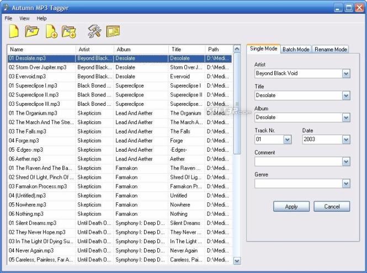Select row '05 Careless, Painless, Far A...'
Screen dimensions: 367x273
120,260
